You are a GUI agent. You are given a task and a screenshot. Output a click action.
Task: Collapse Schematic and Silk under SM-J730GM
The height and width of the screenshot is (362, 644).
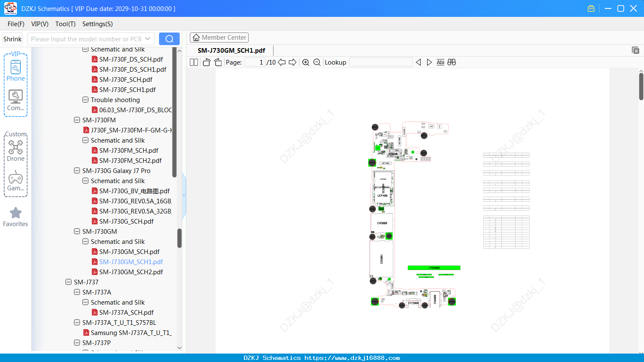85,242
